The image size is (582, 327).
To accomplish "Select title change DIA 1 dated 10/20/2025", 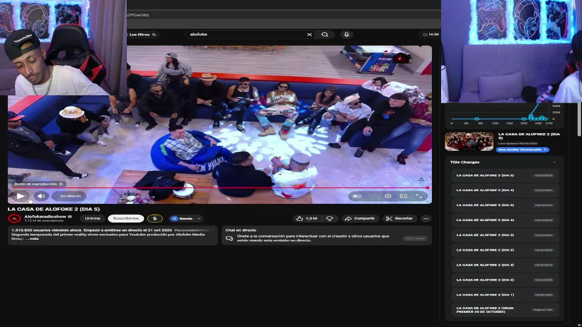I will (505, 295).
